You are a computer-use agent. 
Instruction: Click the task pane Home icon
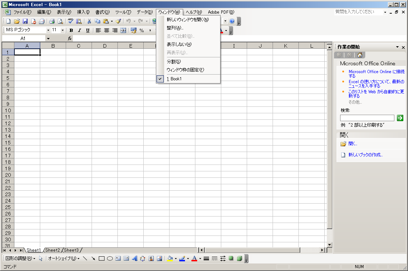[360, 55]
